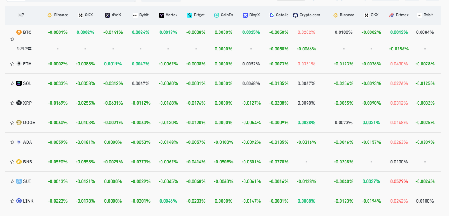Click the dYdX exchange logo in header

click(108, 15)
